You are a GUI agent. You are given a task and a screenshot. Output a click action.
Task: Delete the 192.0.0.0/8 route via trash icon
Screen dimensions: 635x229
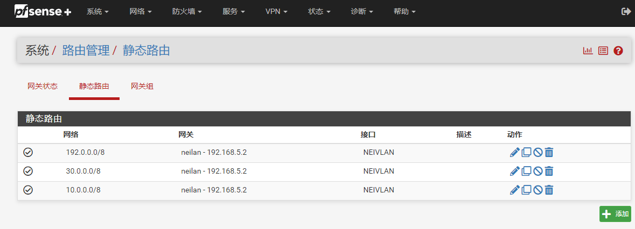549,153
